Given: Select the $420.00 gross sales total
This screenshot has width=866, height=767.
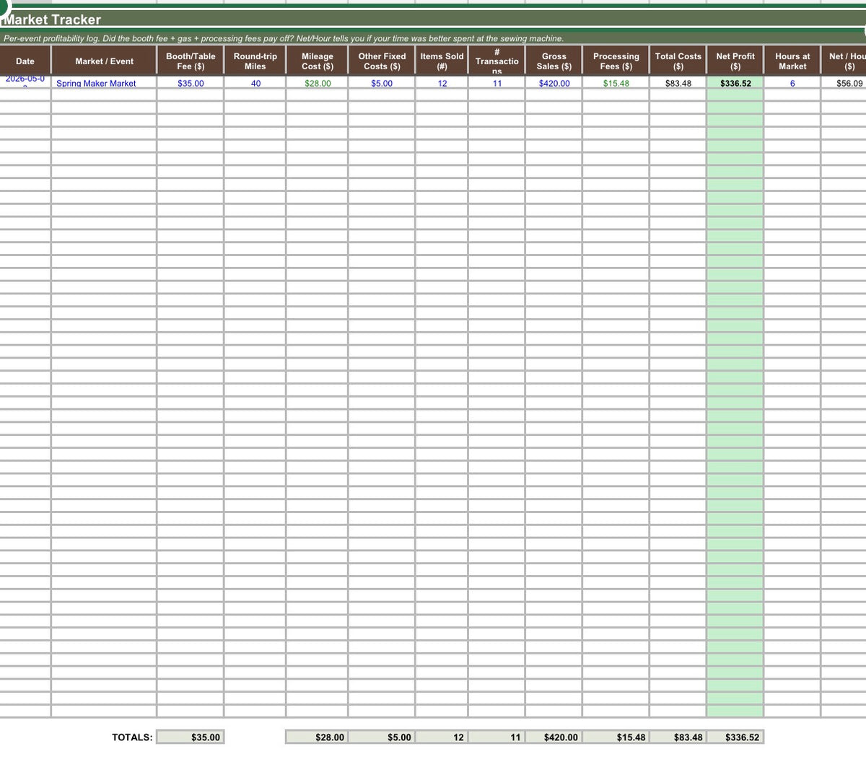Looking at the screenshot, I should click(x=554, y=737).
